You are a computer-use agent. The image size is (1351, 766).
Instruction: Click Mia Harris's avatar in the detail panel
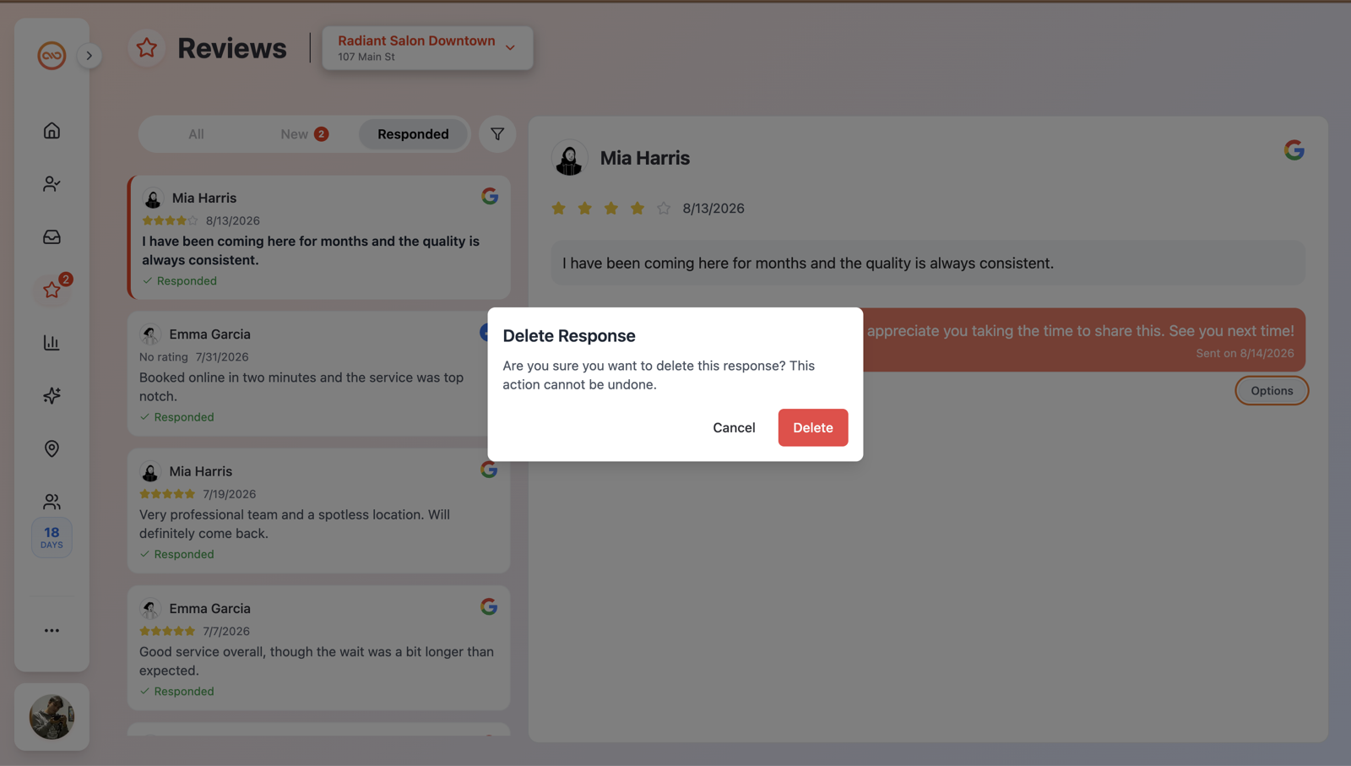pos(570,158)
